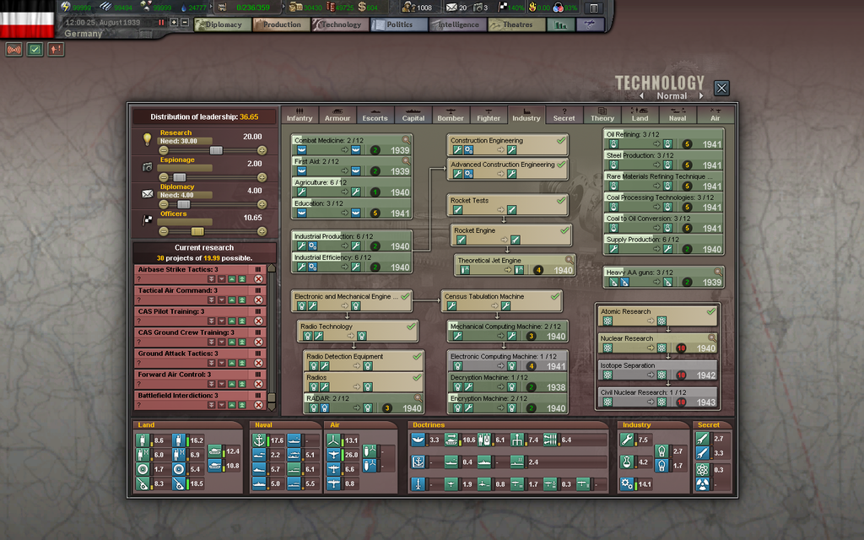Click the checkmark on Radio Technology
The width and height of the screenshot is (864, 540).
tap(411, 327)
